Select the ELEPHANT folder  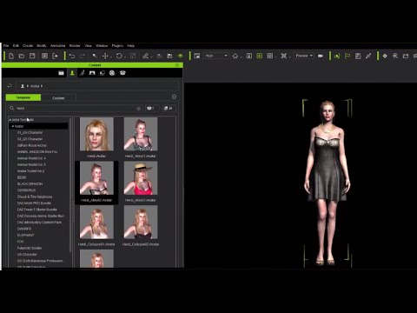click(x=26, y=235)
